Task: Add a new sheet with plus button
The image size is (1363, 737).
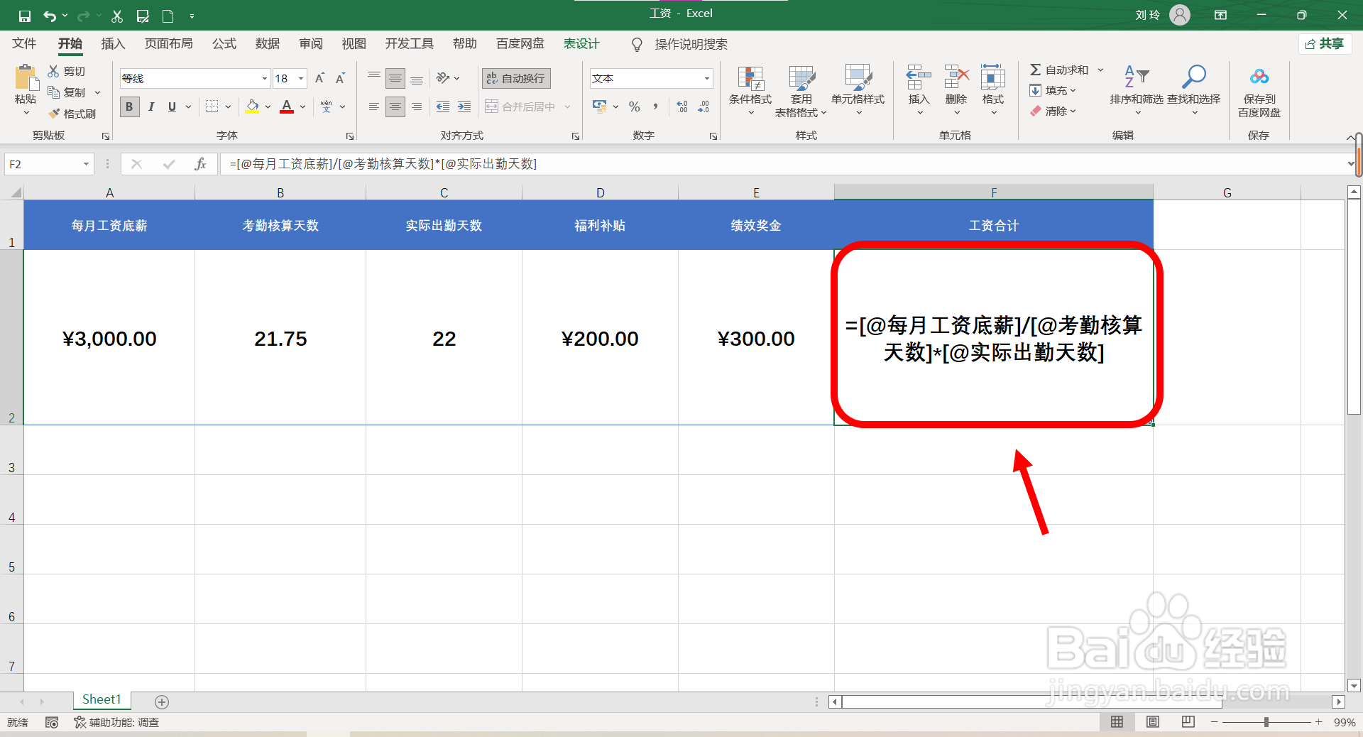Action: [161, 702]
